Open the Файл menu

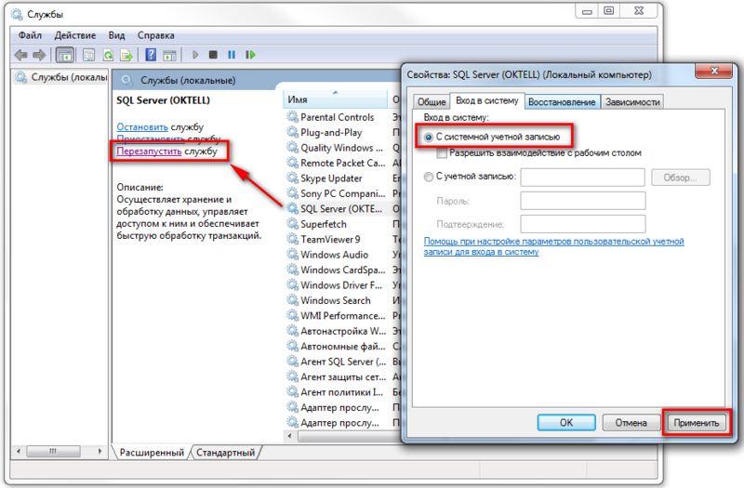click(x=30, y=35)
